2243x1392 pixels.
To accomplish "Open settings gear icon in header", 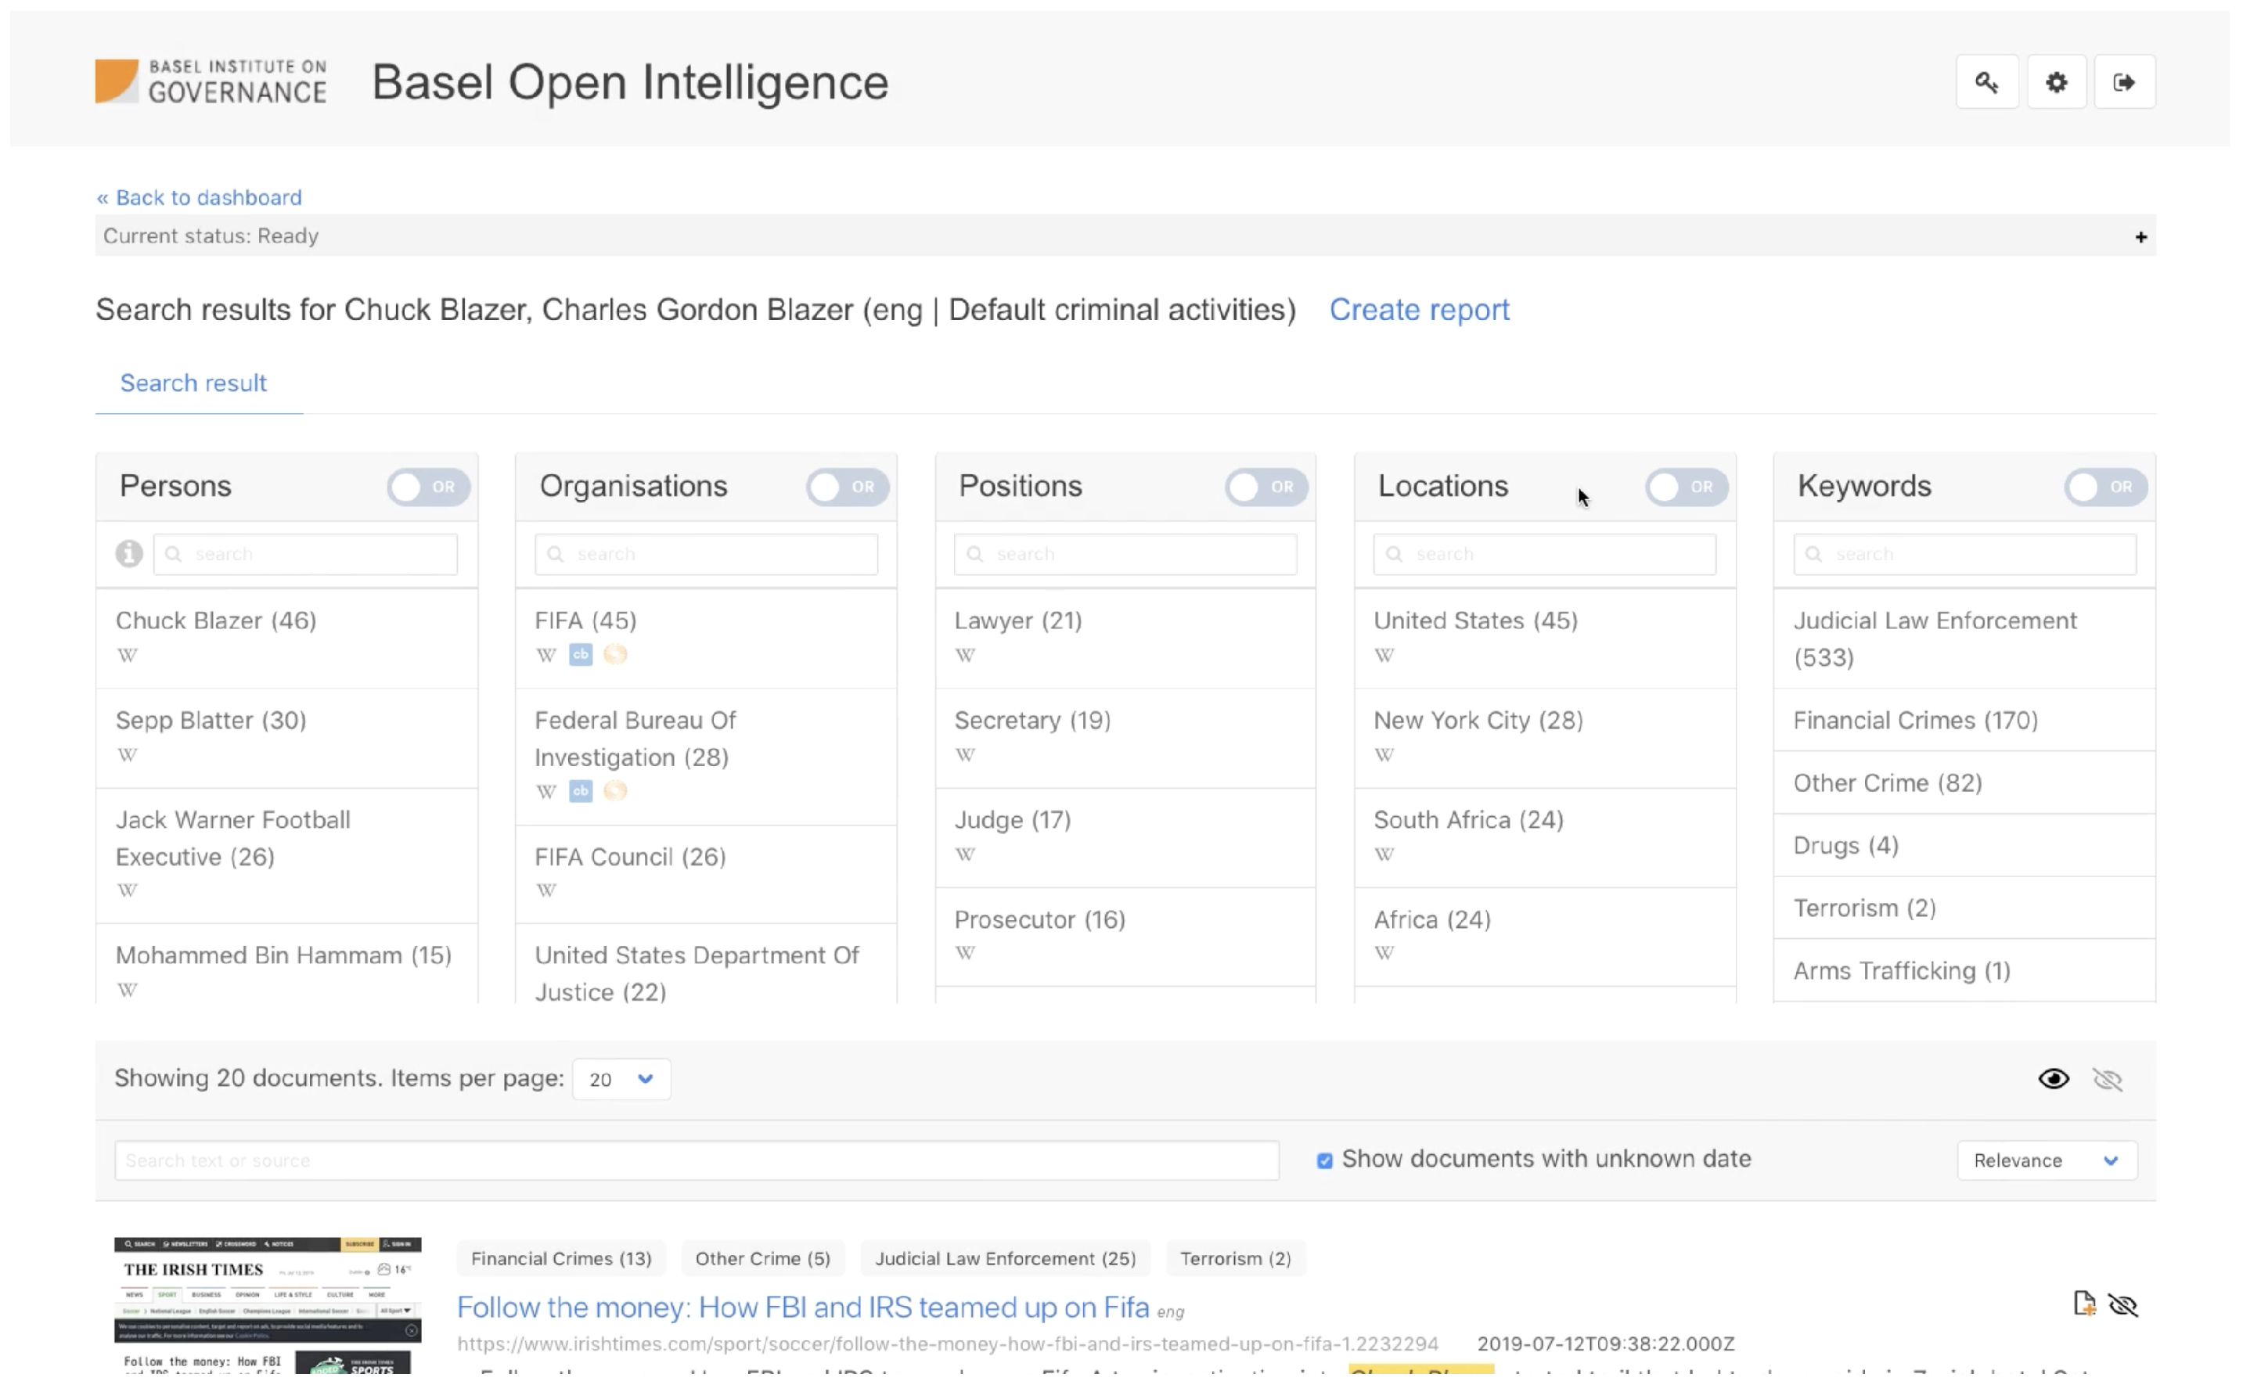I will tap(2055, 83).
